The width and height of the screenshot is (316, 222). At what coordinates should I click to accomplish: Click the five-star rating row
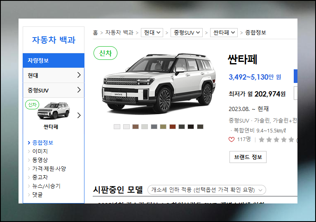(x=276, y=139)
